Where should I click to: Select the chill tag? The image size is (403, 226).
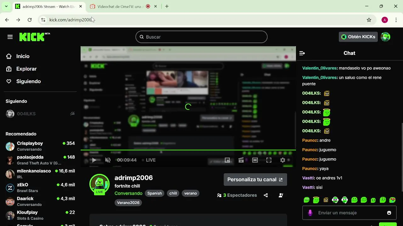pos(173,193)
